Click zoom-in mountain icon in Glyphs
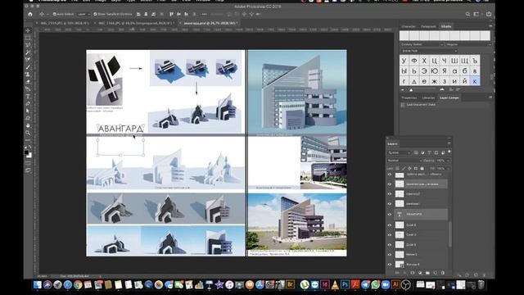 442,89
